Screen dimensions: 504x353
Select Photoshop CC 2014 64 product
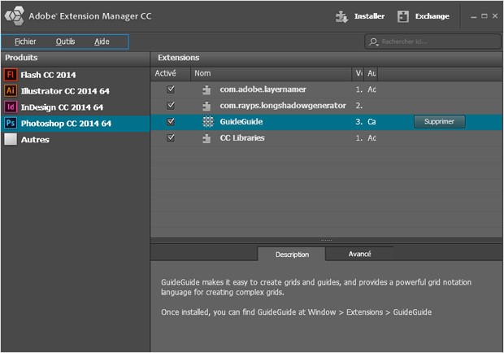(76, 123)
